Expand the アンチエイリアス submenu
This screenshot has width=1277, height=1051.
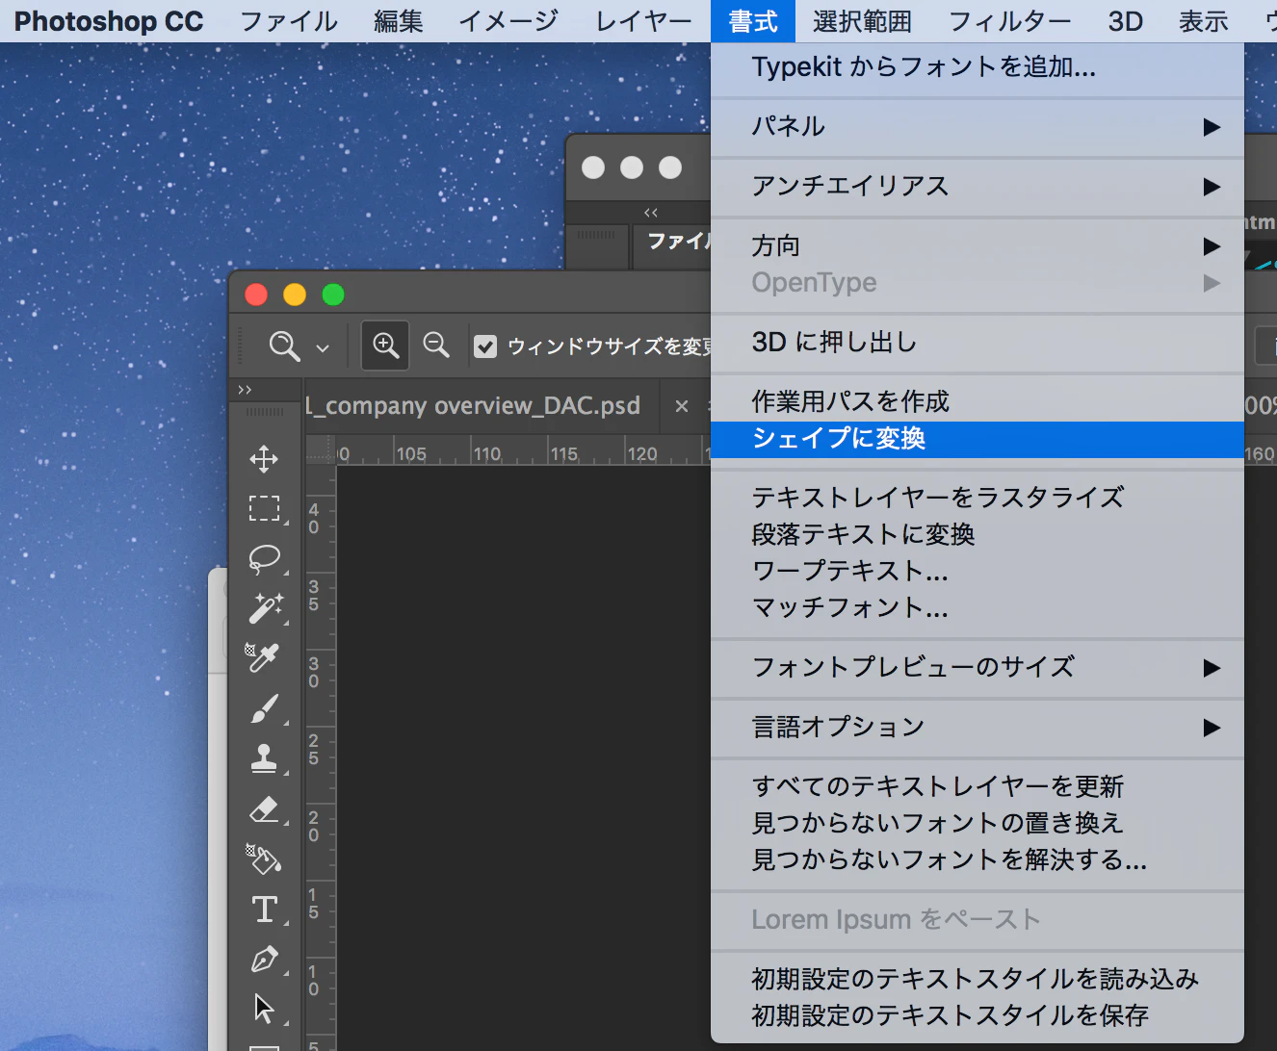pos(977,186)
